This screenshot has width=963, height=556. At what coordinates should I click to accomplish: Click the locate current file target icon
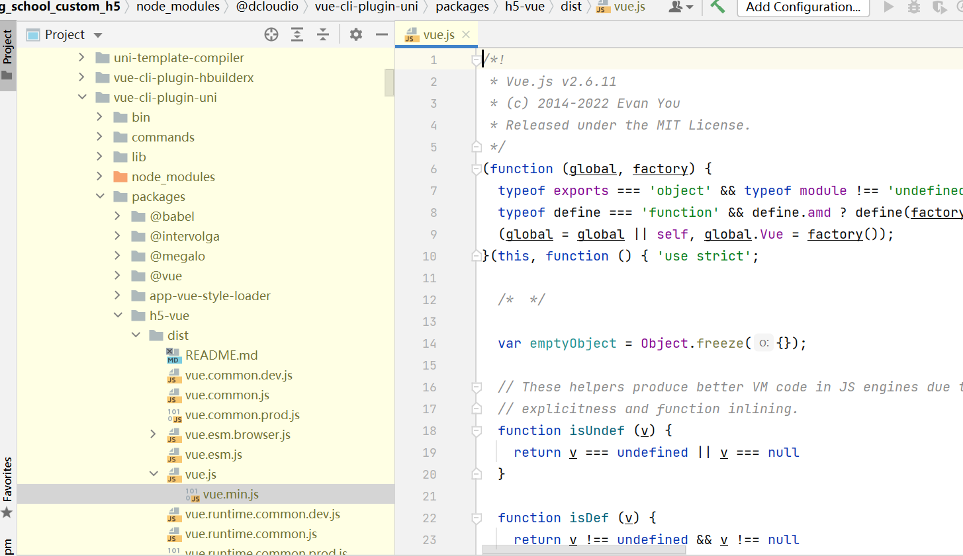click(x=271, y=34)
